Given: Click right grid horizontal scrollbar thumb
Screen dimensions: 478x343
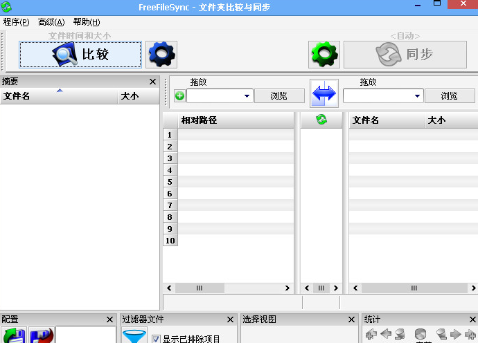Looking at the screenshot, I should (x=414, y=288).
